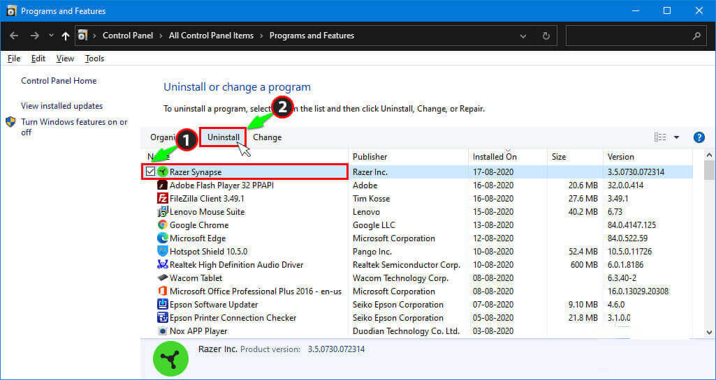This screenshot has height=380, width=716.
Task: Click the Pango Inc. publisher cell
Action: point(372,252)
